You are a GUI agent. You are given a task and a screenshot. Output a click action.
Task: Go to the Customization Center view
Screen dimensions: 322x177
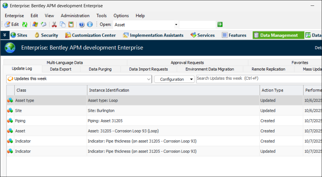pos(90,35)
